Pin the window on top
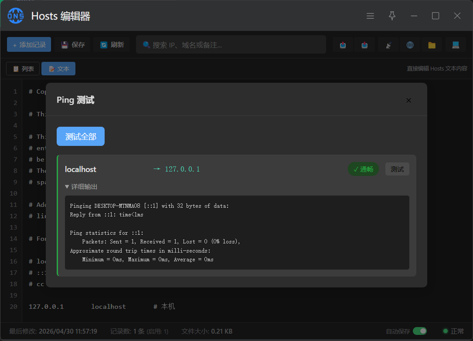473x341 pixels. 392,16
